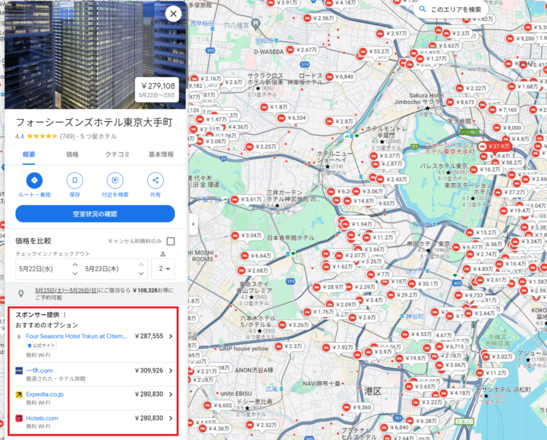The image size is (547, 440).
Task: Open the ルート・乗換 directions icon
Action: 34,181
